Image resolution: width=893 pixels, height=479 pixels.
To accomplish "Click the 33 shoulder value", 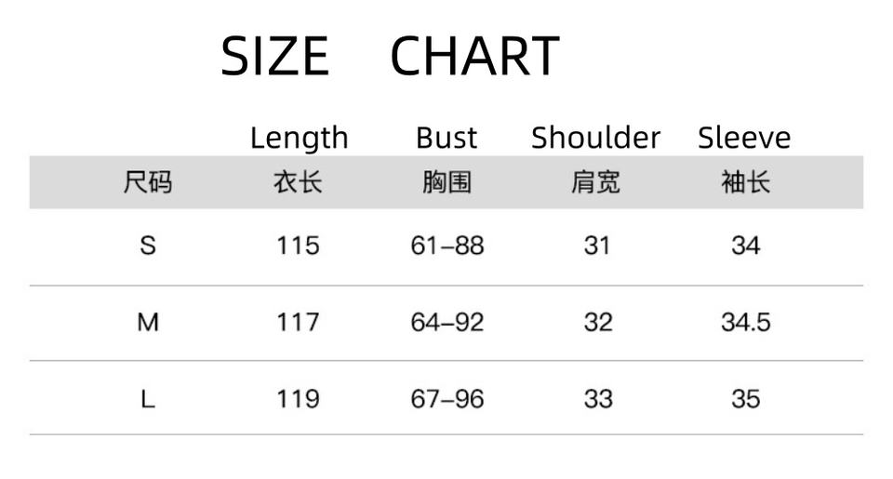I will [597, 399].
